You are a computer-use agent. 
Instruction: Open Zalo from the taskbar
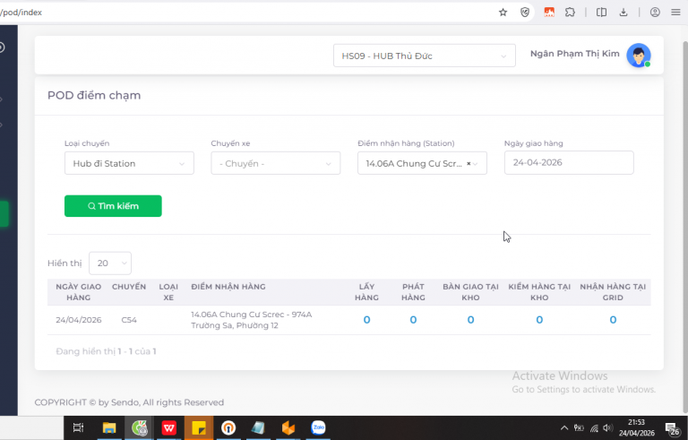click(318, 427)
